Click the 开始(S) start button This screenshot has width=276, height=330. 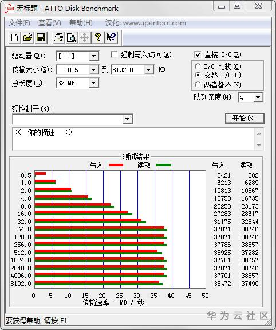click(245, 119)
